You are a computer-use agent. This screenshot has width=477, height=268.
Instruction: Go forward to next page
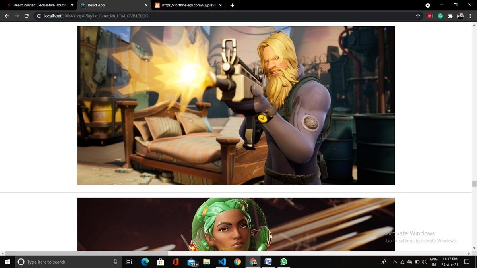tap(17, 16)
